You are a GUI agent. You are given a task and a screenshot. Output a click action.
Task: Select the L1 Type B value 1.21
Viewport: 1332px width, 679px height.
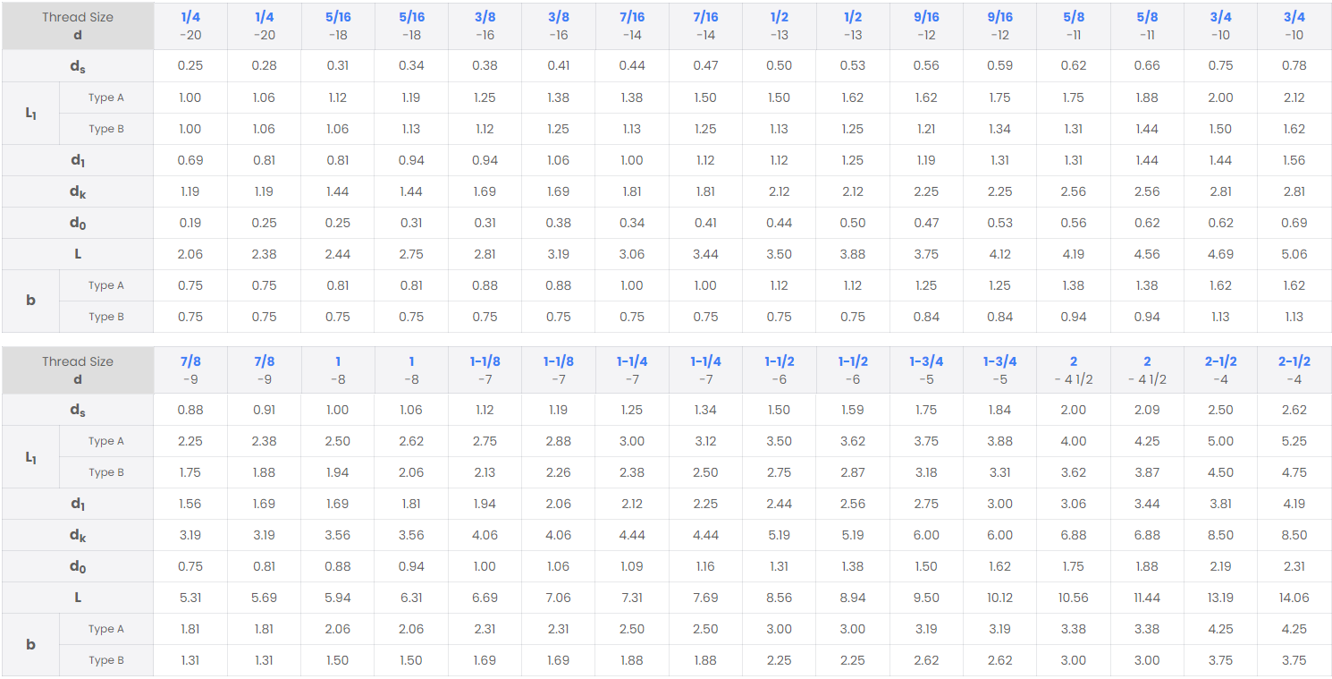click(x=926, y=129)
